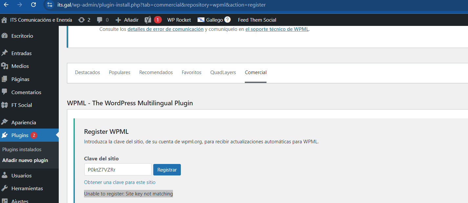Image resolution: width=468 pixels, height=203 pixels.
Task: Switch to the Favoritos tab
Action: 191,72
